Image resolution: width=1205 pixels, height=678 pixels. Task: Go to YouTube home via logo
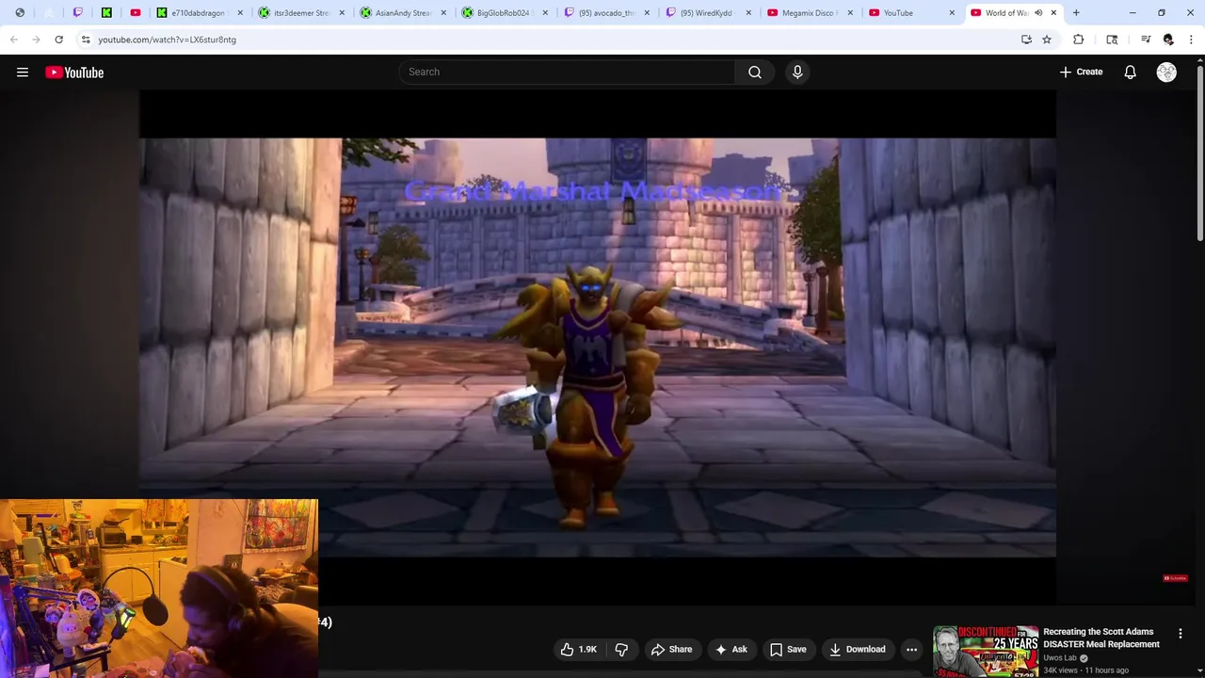(74, 73)
